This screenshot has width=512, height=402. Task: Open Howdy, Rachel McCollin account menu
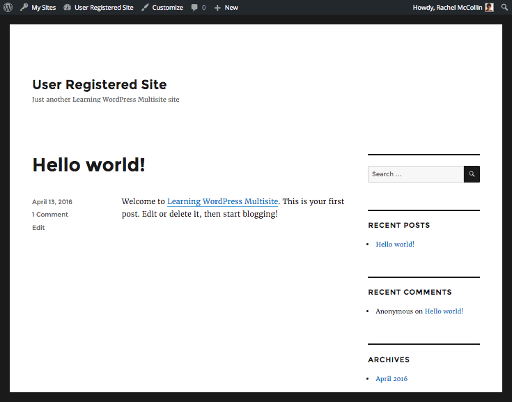point(453,7)
